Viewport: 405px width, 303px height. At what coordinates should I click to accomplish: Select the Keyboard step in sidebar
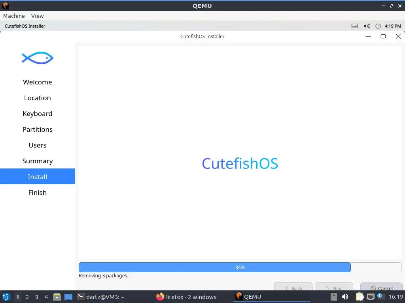click(x=38, y=114)
